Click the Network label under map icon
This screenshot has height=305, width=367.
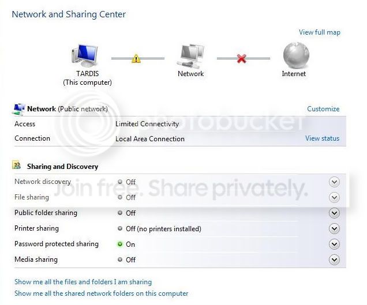coord(191,74)
